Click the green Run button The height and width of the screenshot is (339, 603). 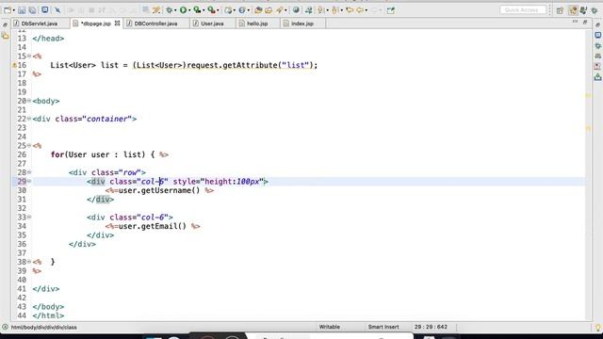click(183, 10)
